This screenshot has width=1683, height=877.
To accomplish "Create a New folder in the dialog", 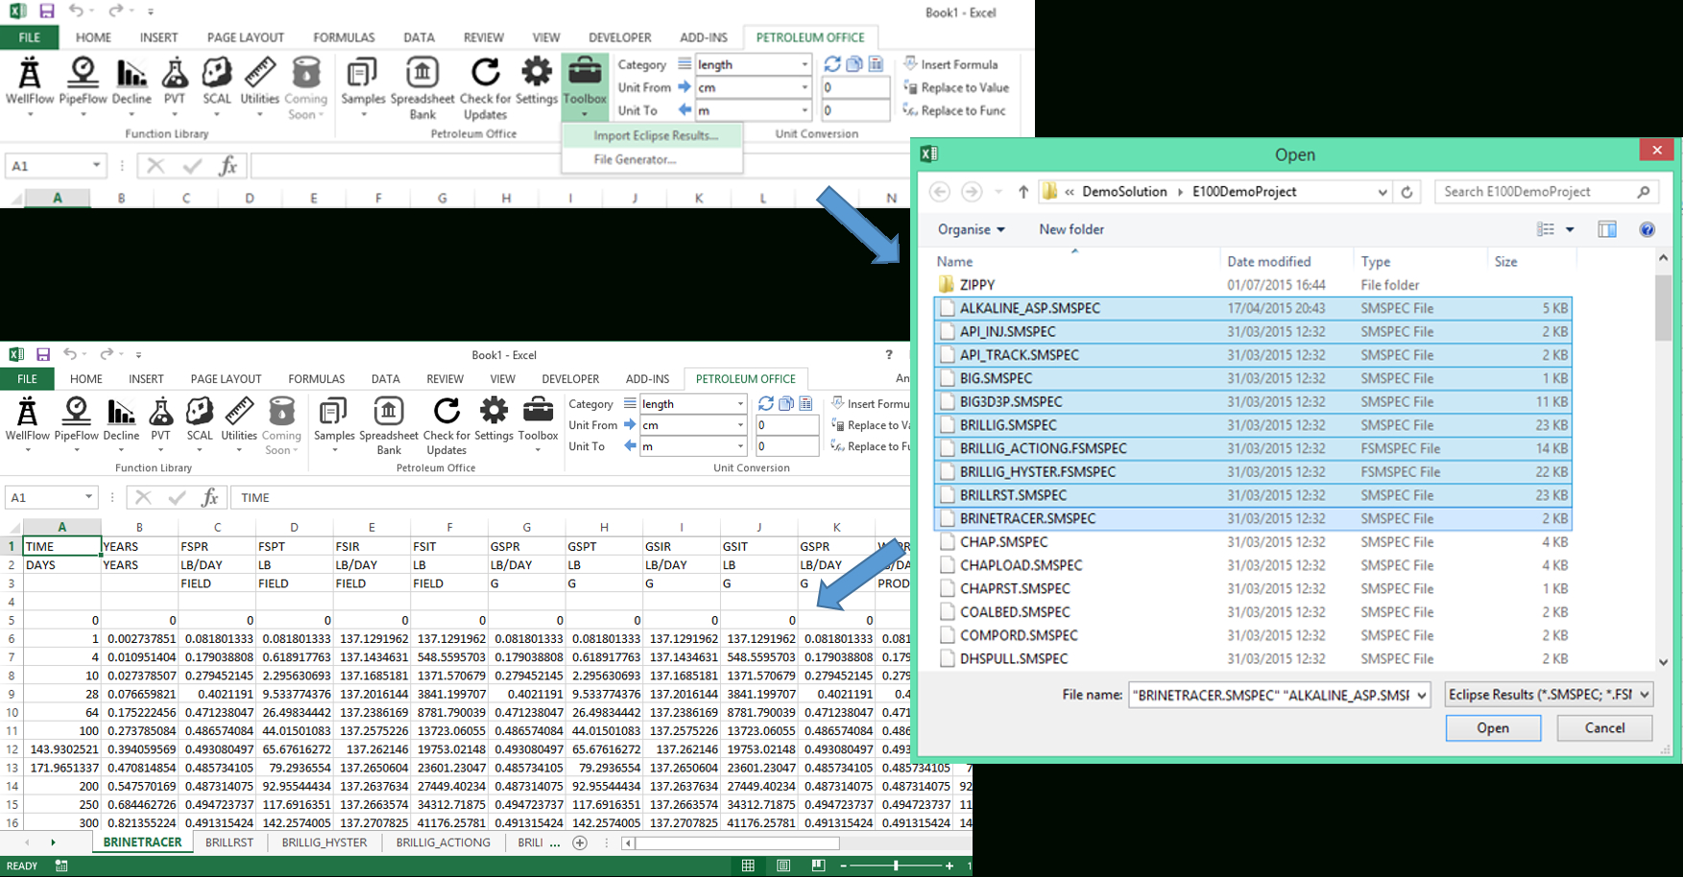I will [x=1070, y=229].
